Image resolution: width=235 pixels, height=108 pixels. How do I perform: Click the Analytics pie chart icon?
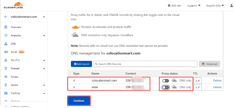(x=6, y=36)
